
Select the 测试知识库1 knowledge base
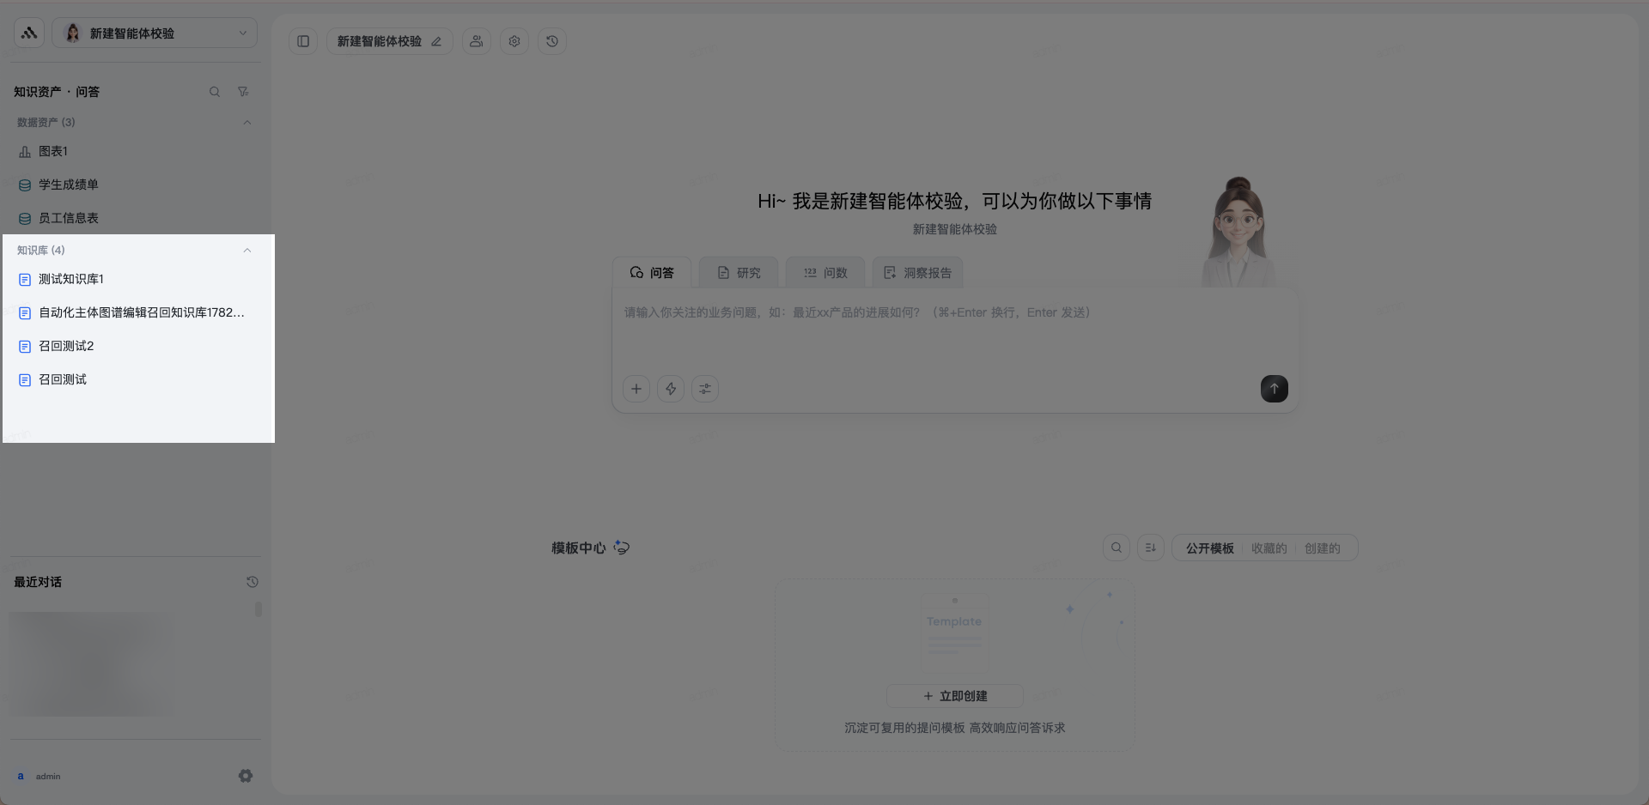point(137,279)
